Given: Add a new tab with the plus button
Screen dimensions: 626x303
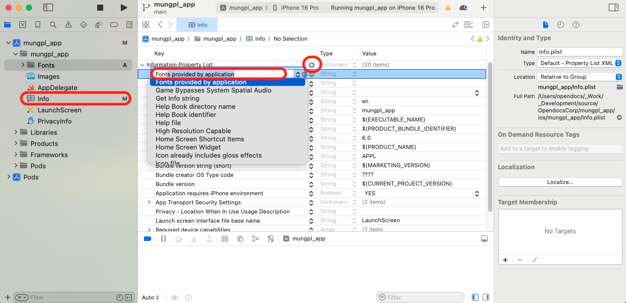Looking at the screenshot, I should (483, 8).
